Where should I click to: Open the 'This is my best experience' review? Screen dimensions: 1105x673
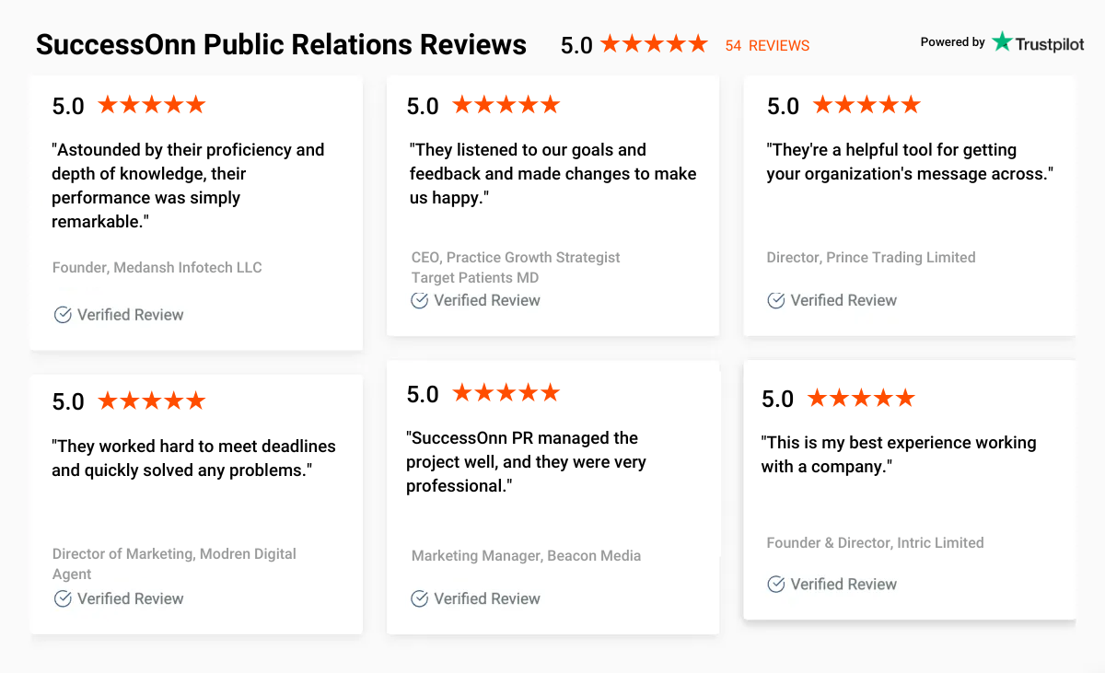[899, 455]
